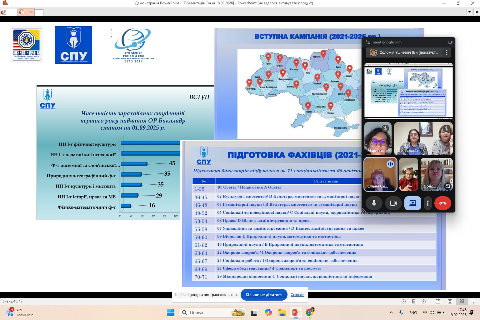The image size is (480, 320).
Task: End the call with red hang-up button
Action: (x=442, y=203)
